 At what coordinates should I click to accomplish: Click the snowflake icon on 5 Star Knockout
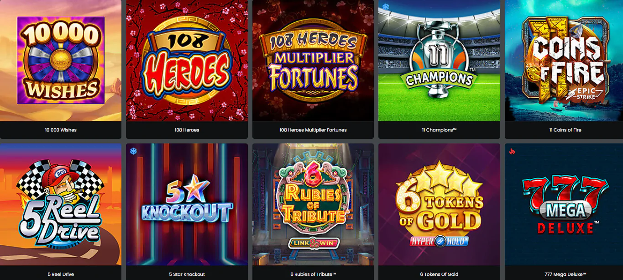(133, 151)
